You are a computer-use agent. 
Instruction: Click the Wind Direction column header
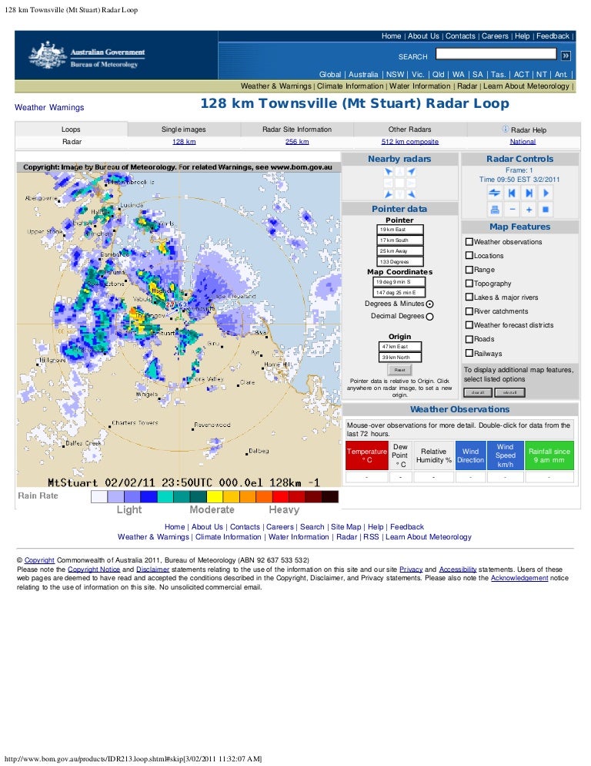click(470, 455)
